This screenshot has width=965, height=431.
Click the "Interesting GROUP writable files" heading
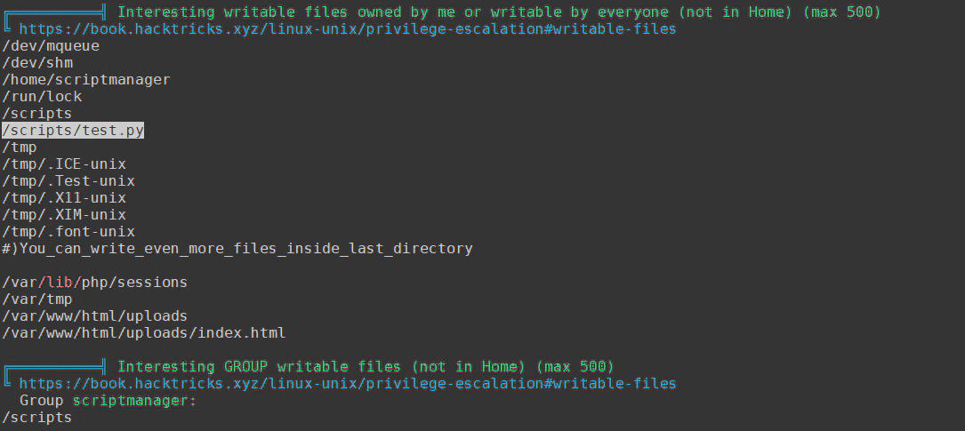click(x=366, y=367)
